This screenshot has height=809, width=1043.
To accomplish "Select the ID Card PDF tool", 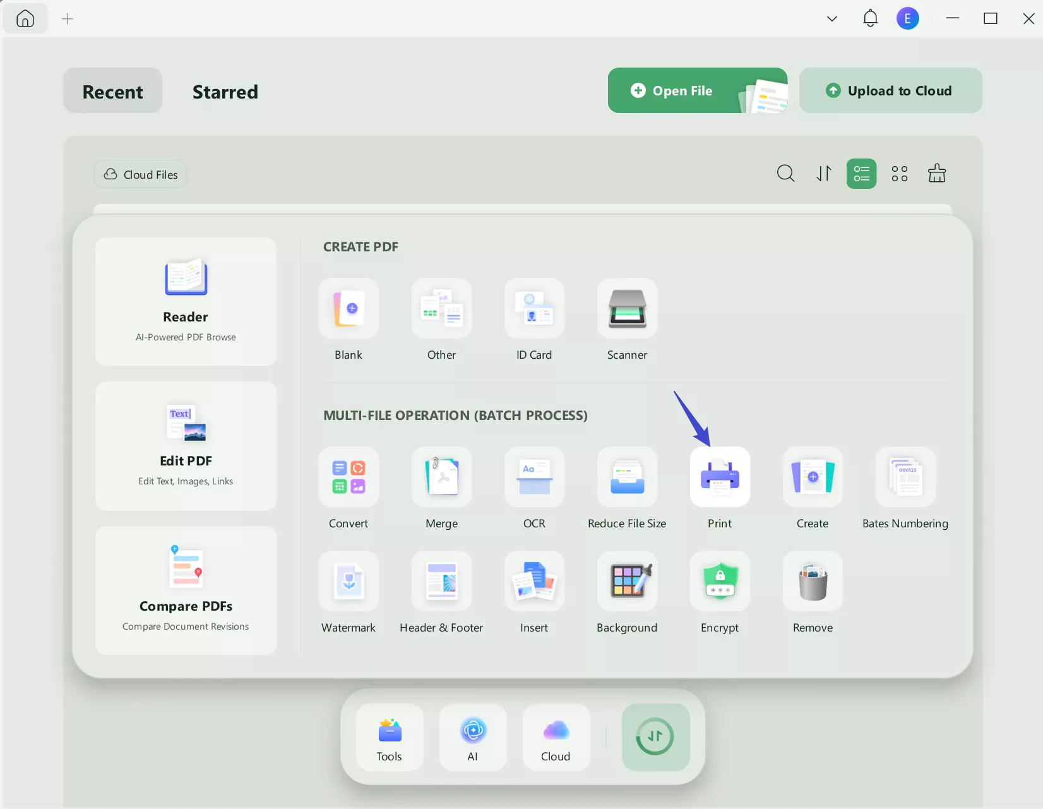I will pyautogui.click(x=534, y=308).
